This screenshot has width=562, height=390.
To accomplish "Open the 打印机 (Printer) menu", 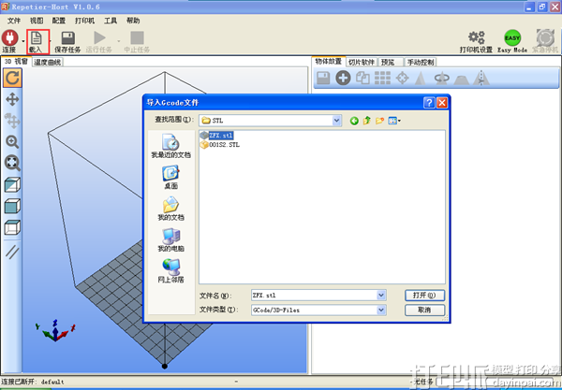I will coord(84,21).
